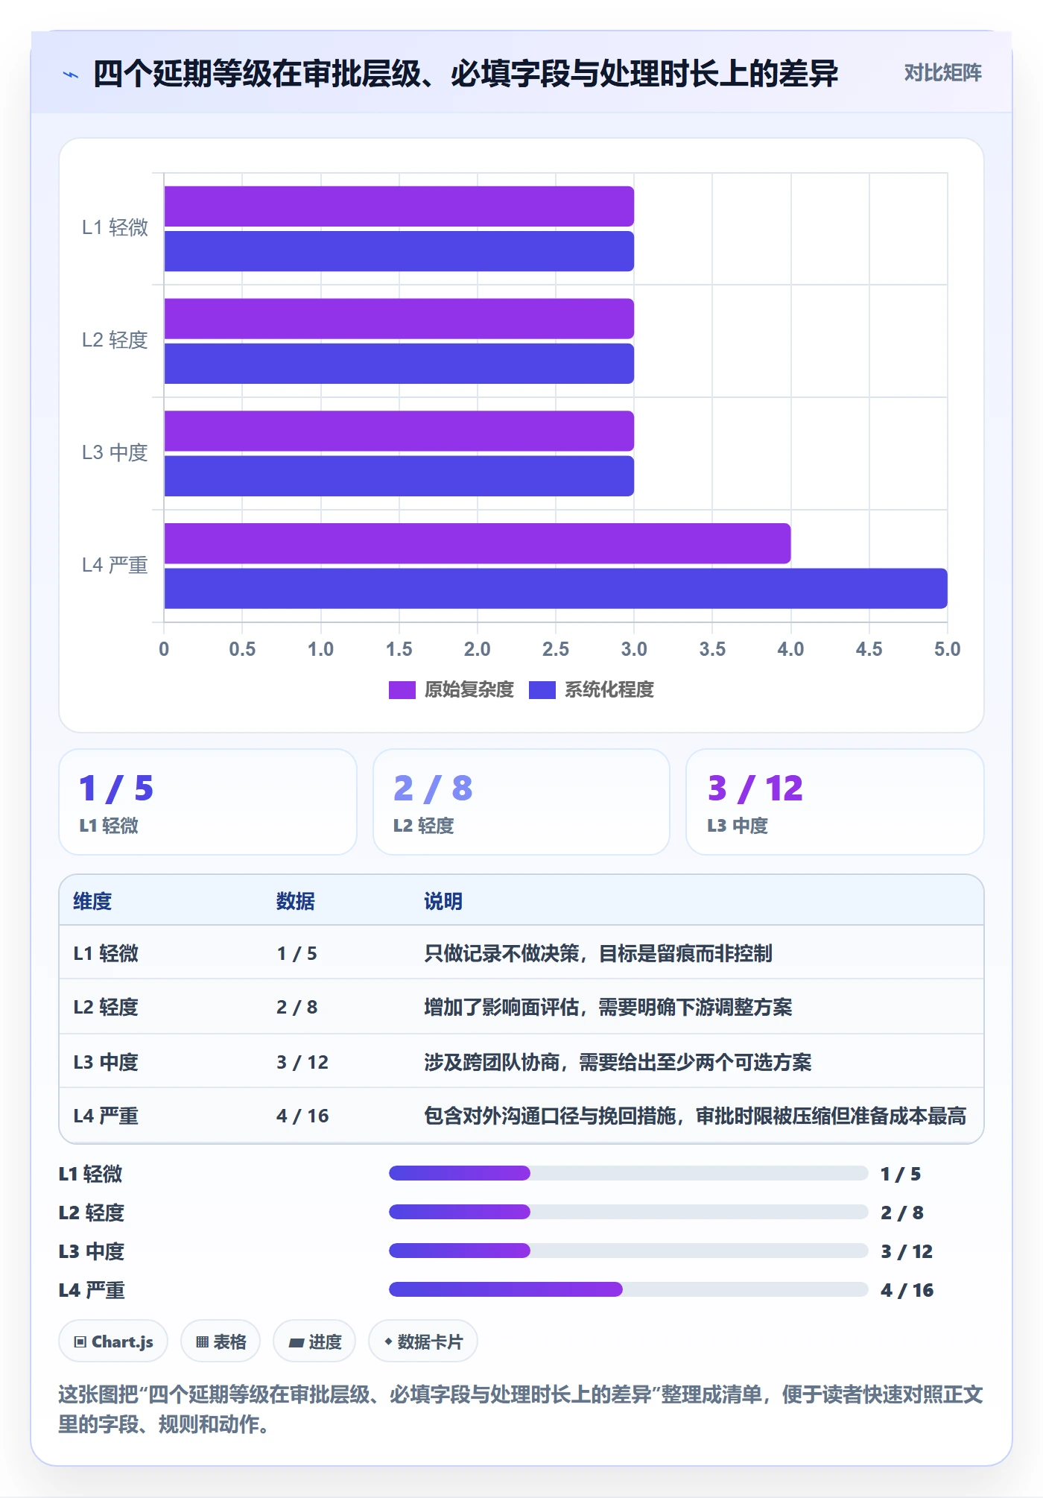Select the 对比矩阵 tag in the header
The width and height of the screenshot is (1043, 1498).
pyautogui.click(x=942, y=73)
